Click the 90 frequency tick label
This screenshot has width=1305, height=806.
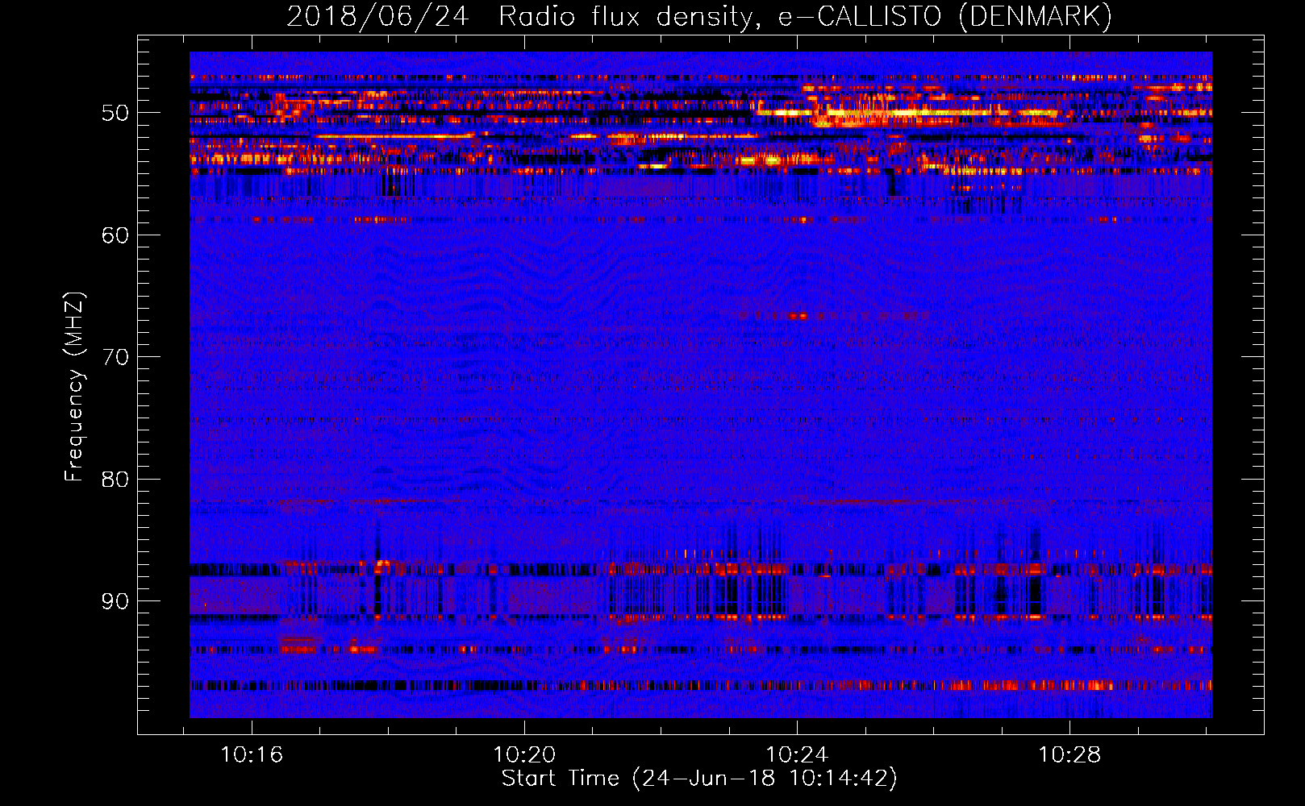click(x=115, y=601)
